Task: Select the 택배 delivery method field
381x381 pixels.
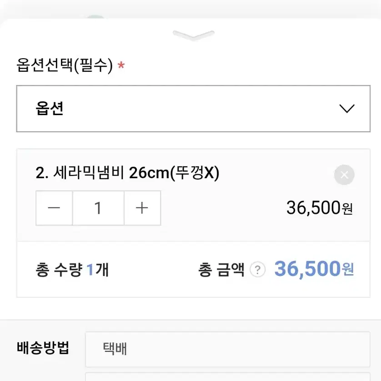Action: point(228,349)
